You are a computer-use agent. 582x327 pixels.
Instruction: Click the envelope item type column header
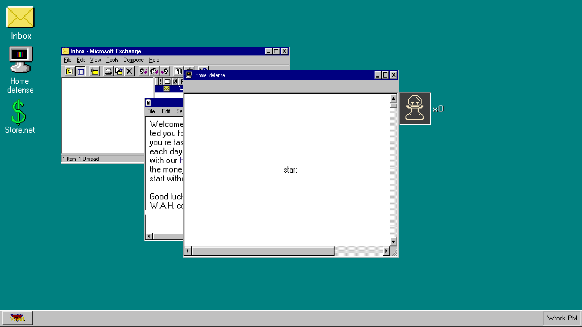click(x=167, y=81)
